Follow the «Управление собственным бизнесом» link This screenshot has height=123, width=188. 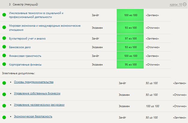[x=37, y=93]
